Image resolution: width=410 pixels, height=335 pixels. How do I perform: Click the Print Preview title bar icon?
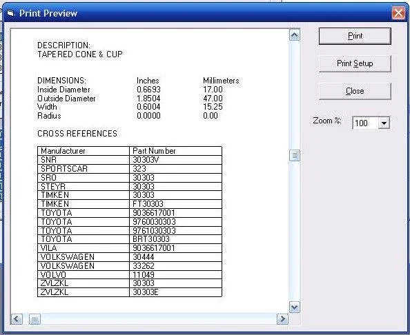point(10,13)
